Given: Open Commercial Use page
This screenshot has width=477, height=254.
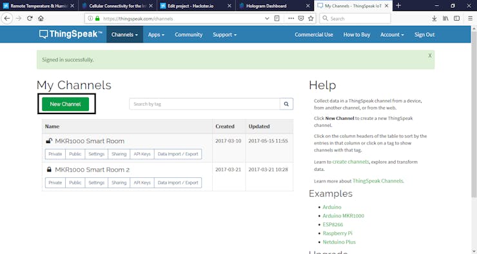Looking at the screenshot, I should 314,34.
